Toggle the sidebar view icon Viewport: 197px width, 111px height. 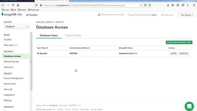tap(178, 5)
